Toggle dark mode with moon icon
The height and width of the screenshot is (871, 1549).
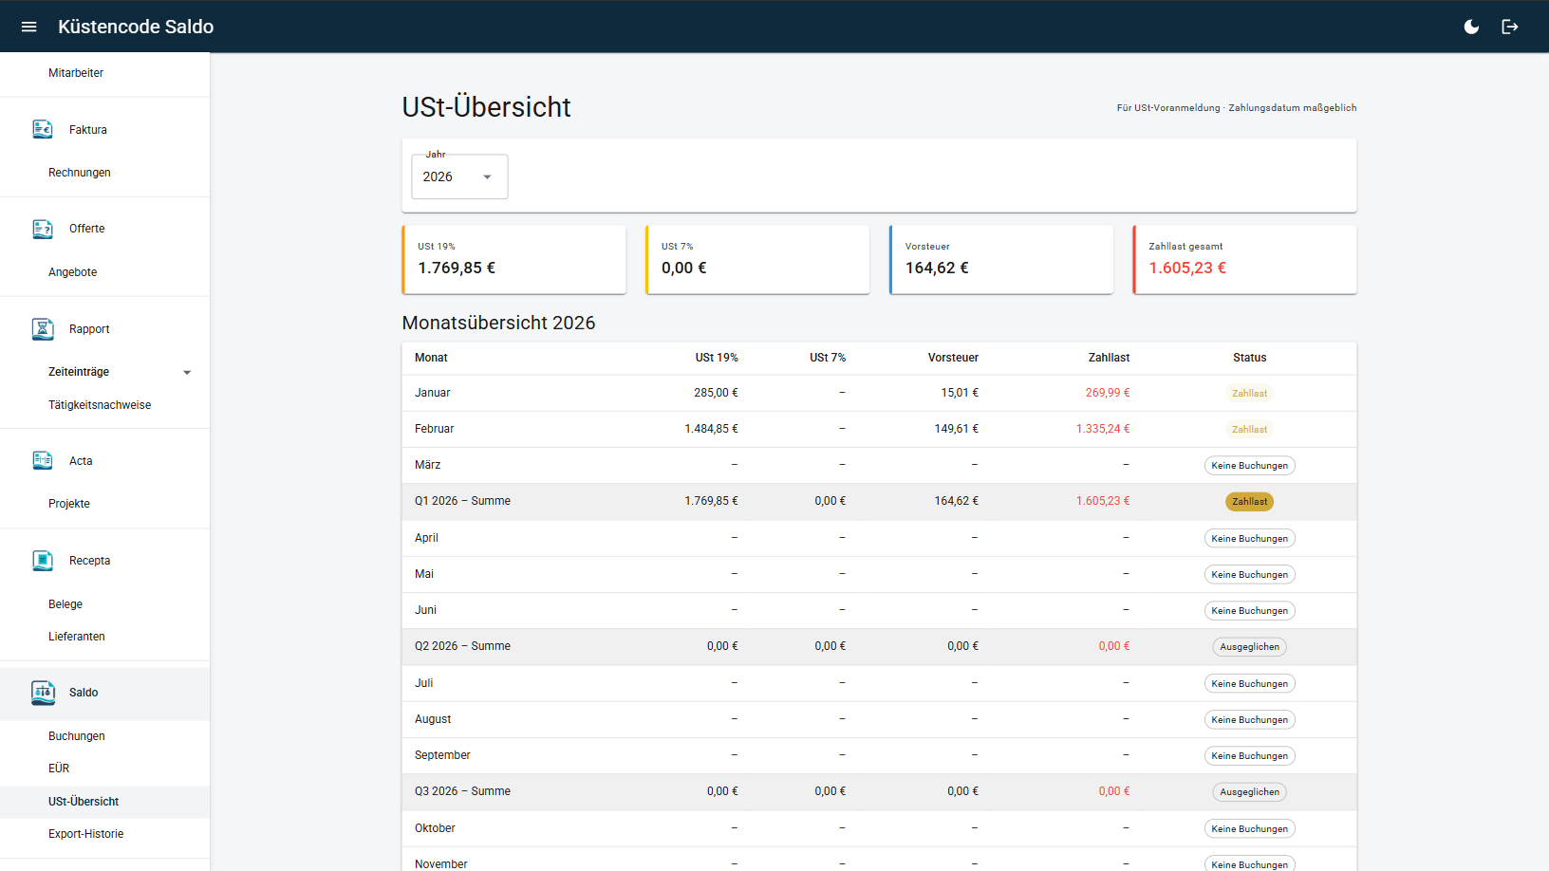[x=1471, y=27]
